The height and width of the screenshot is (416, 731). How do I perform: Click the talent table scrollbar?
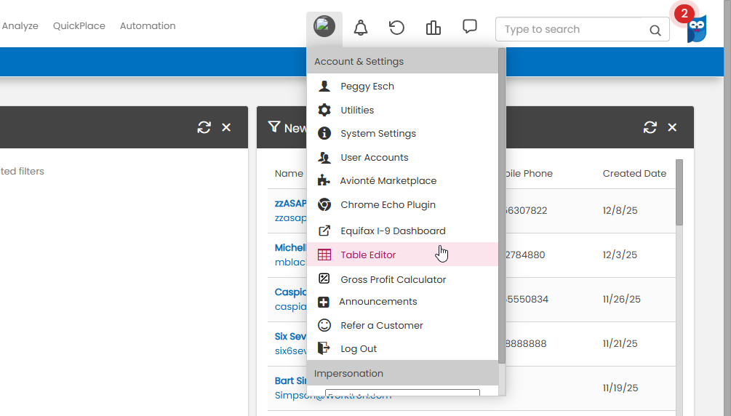click(x=679, y=192)
